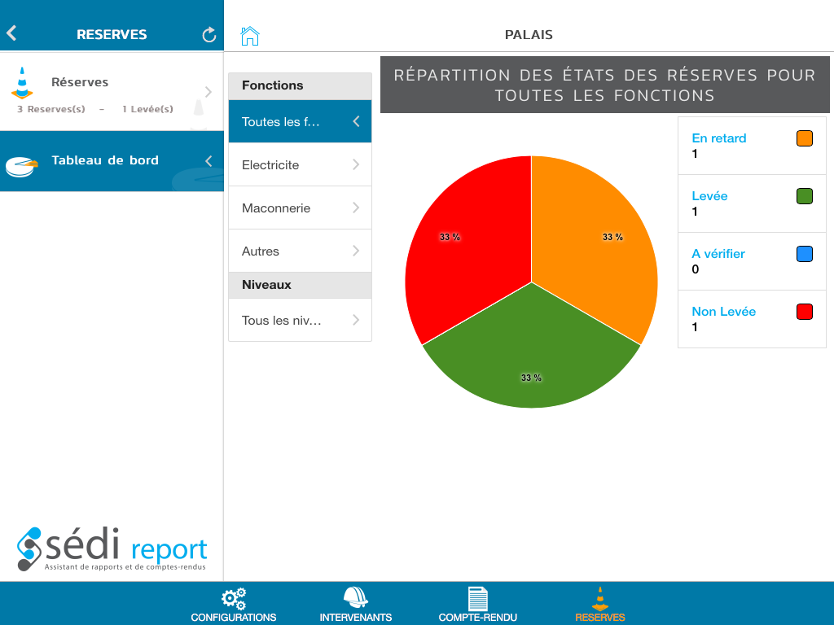Open Compte-Rendu via the document icon

(478, 600)
